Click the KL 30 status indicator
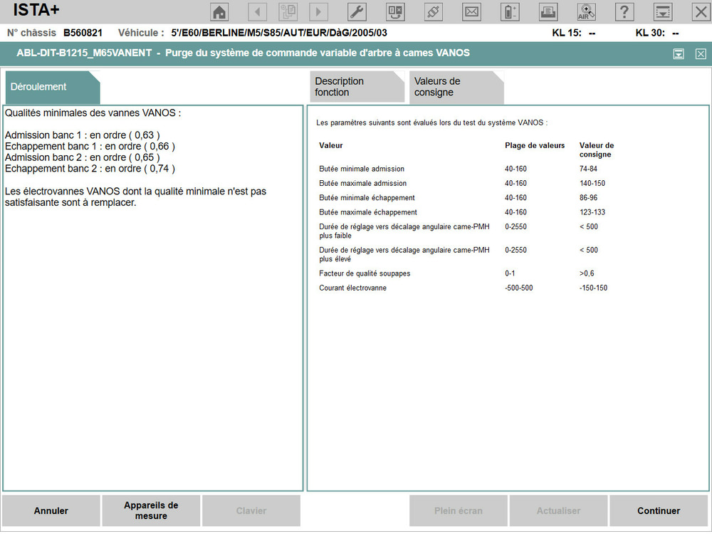 [x=657, y=33]
